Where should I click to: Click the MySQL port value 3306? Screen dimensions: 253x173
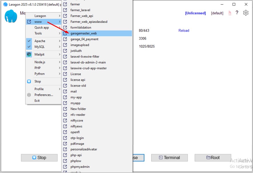tap(142, 38)
